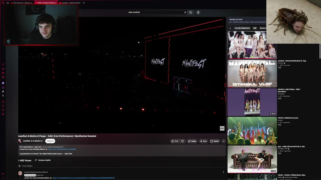Image resolution: width=321 pixels, height=180 pixels.
Task: Open sidebar settings gear icon
Action: click(3, 114)
